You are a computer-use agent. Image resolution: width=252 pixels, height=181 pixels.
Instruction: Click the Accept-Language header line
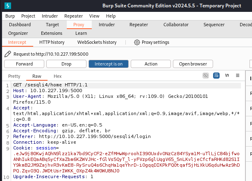coord(58,125)
